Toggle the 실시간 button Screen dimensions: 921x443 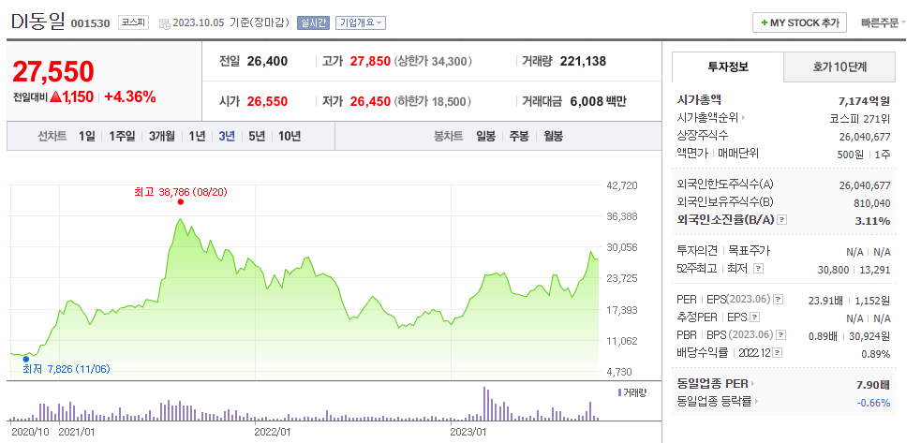314,22
